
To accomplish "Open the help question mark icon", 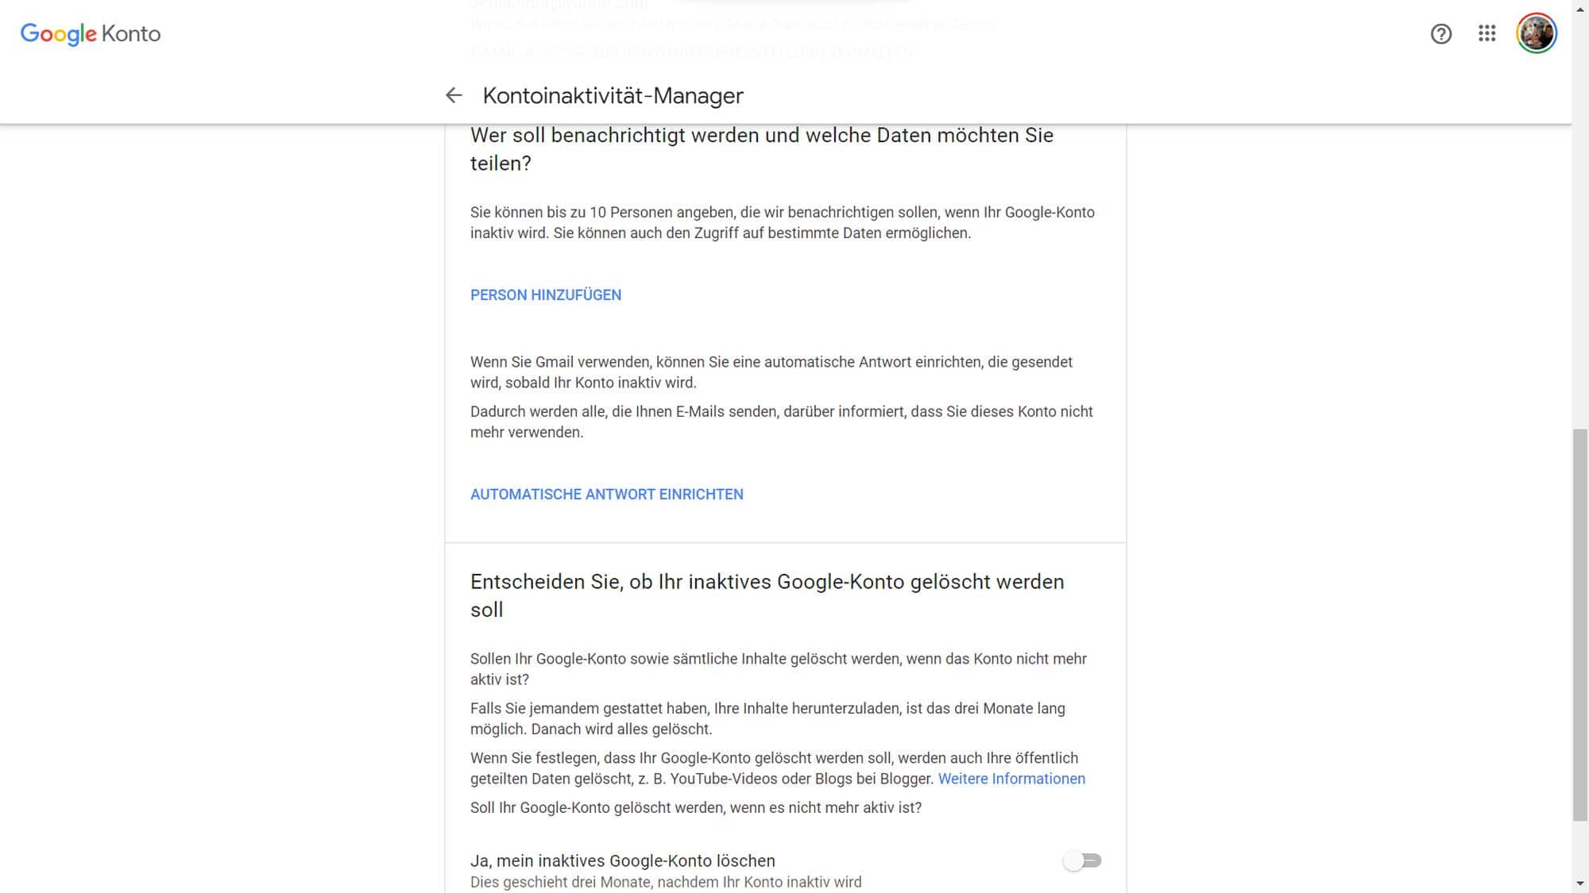I will pyautogui.click(x=1440, y=34).
